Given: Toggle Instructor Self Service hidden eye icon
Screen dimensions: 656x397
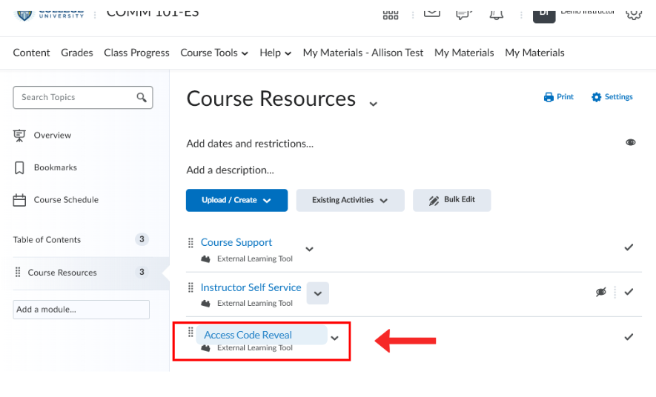Looking at the screenshot, I should pyautogui.click(x=600, y=292).
